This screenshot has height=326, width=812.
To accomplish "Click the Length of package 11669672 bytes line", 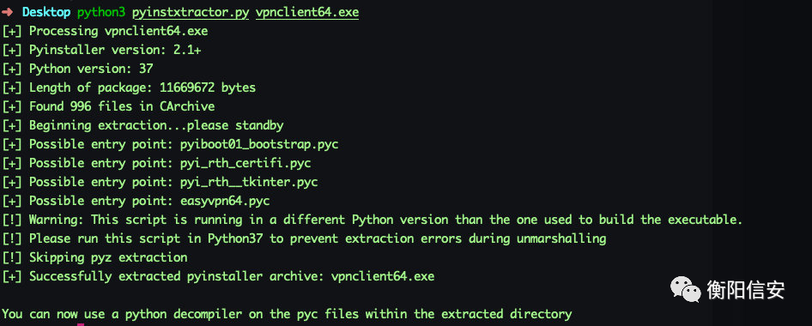I will coord(129,88).
